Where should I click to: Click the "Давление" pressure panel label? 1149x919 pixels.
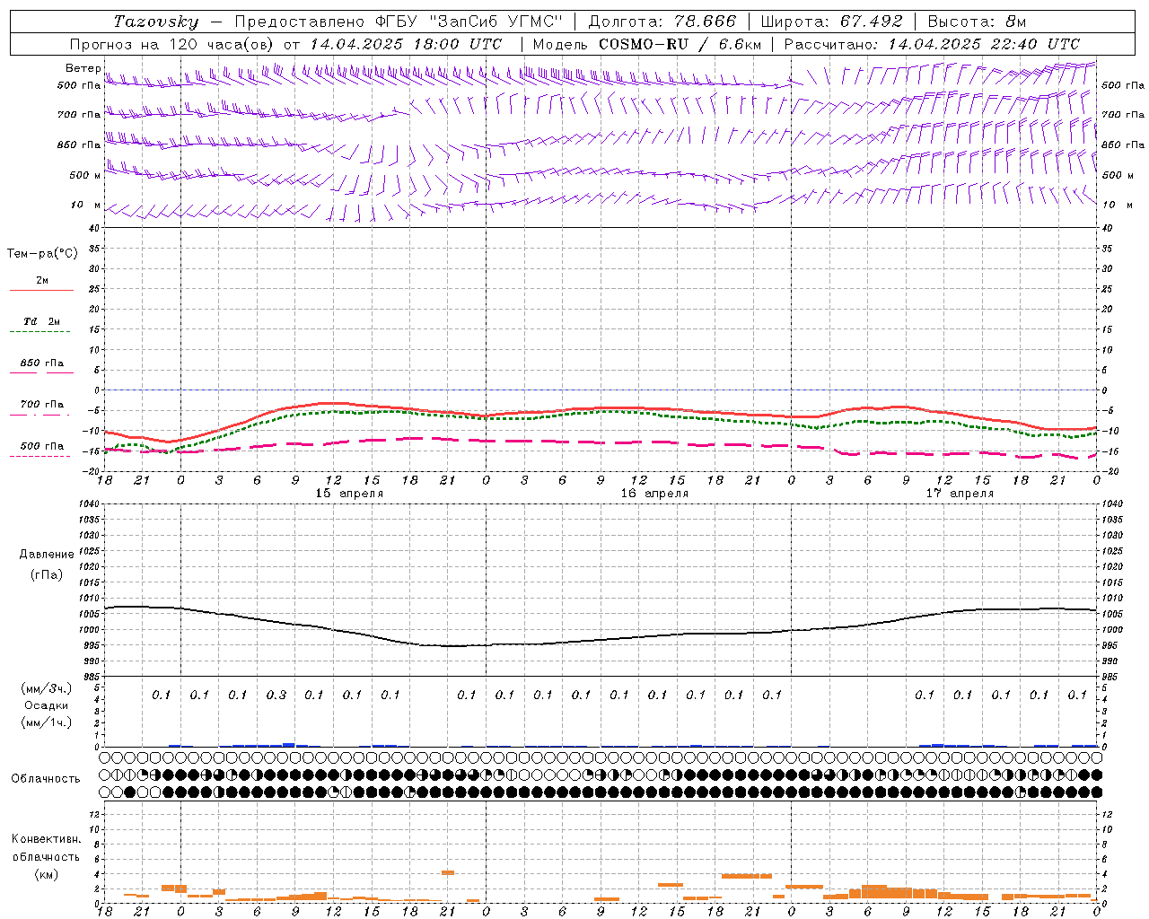46,554
